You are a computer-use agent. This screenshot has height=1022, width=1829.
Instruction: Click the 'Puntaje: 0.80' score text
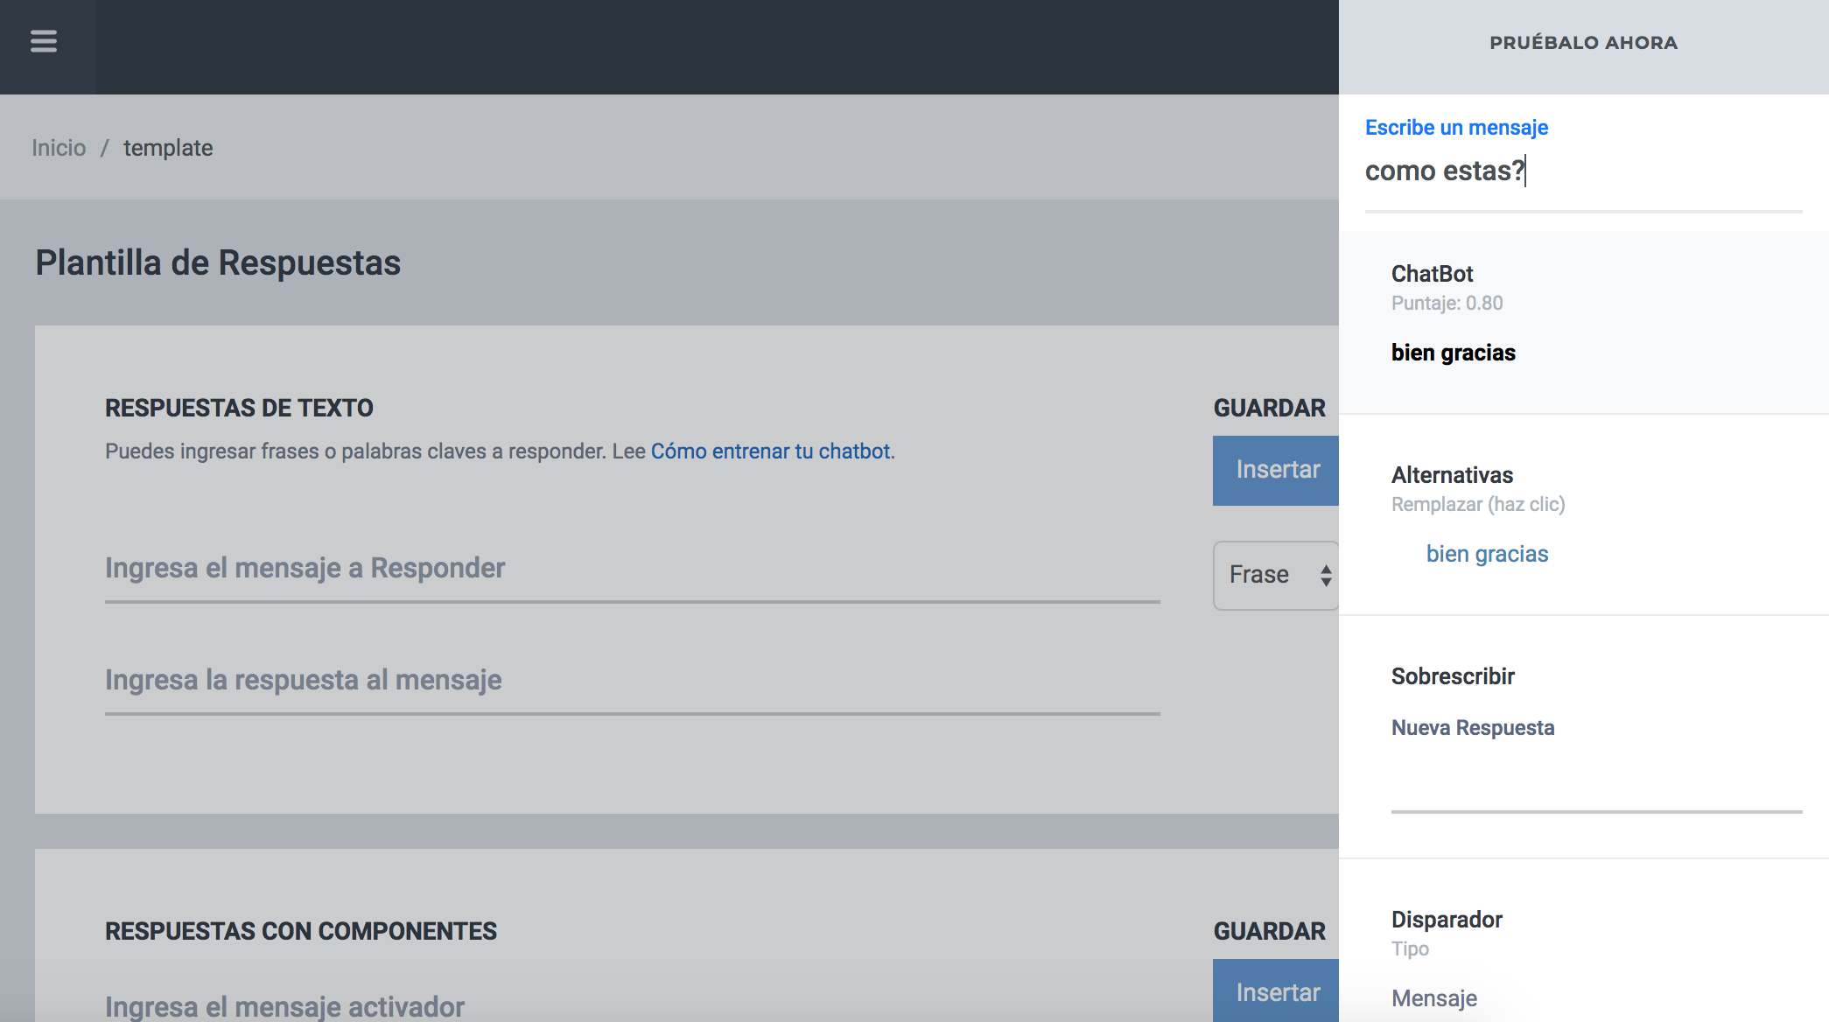click(x=1447, y=304)
